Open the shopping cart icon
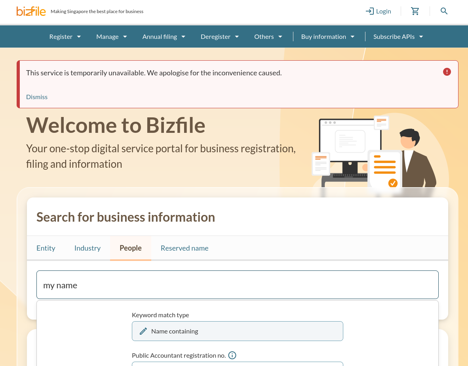The width and height of the screenshot is (468, 366). click(x=415, y=11)
